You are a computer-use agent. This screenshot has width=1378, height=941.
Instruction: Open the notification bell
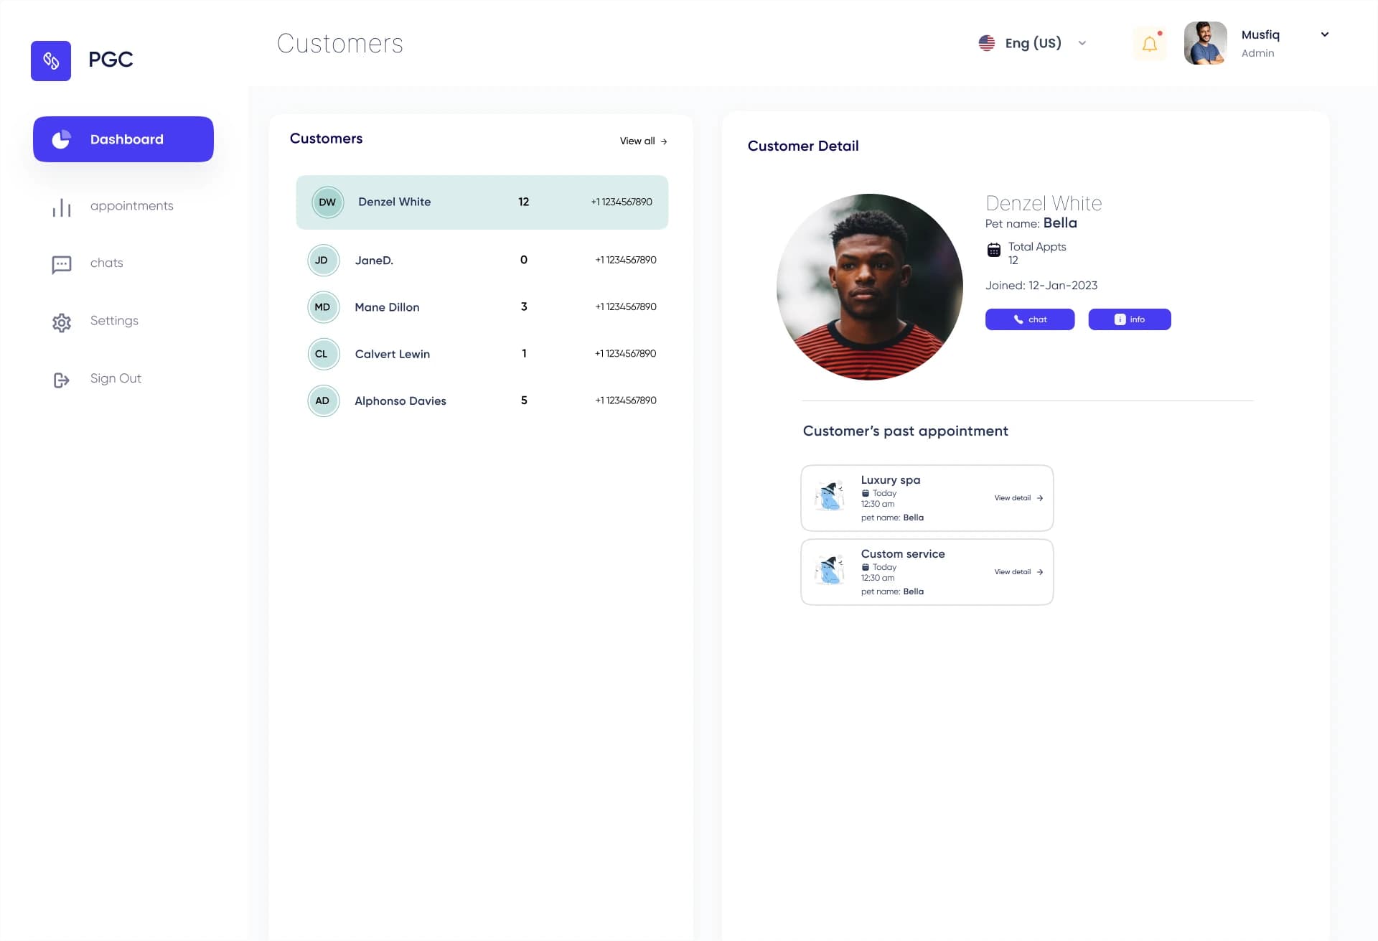[x=1150, y=44]
